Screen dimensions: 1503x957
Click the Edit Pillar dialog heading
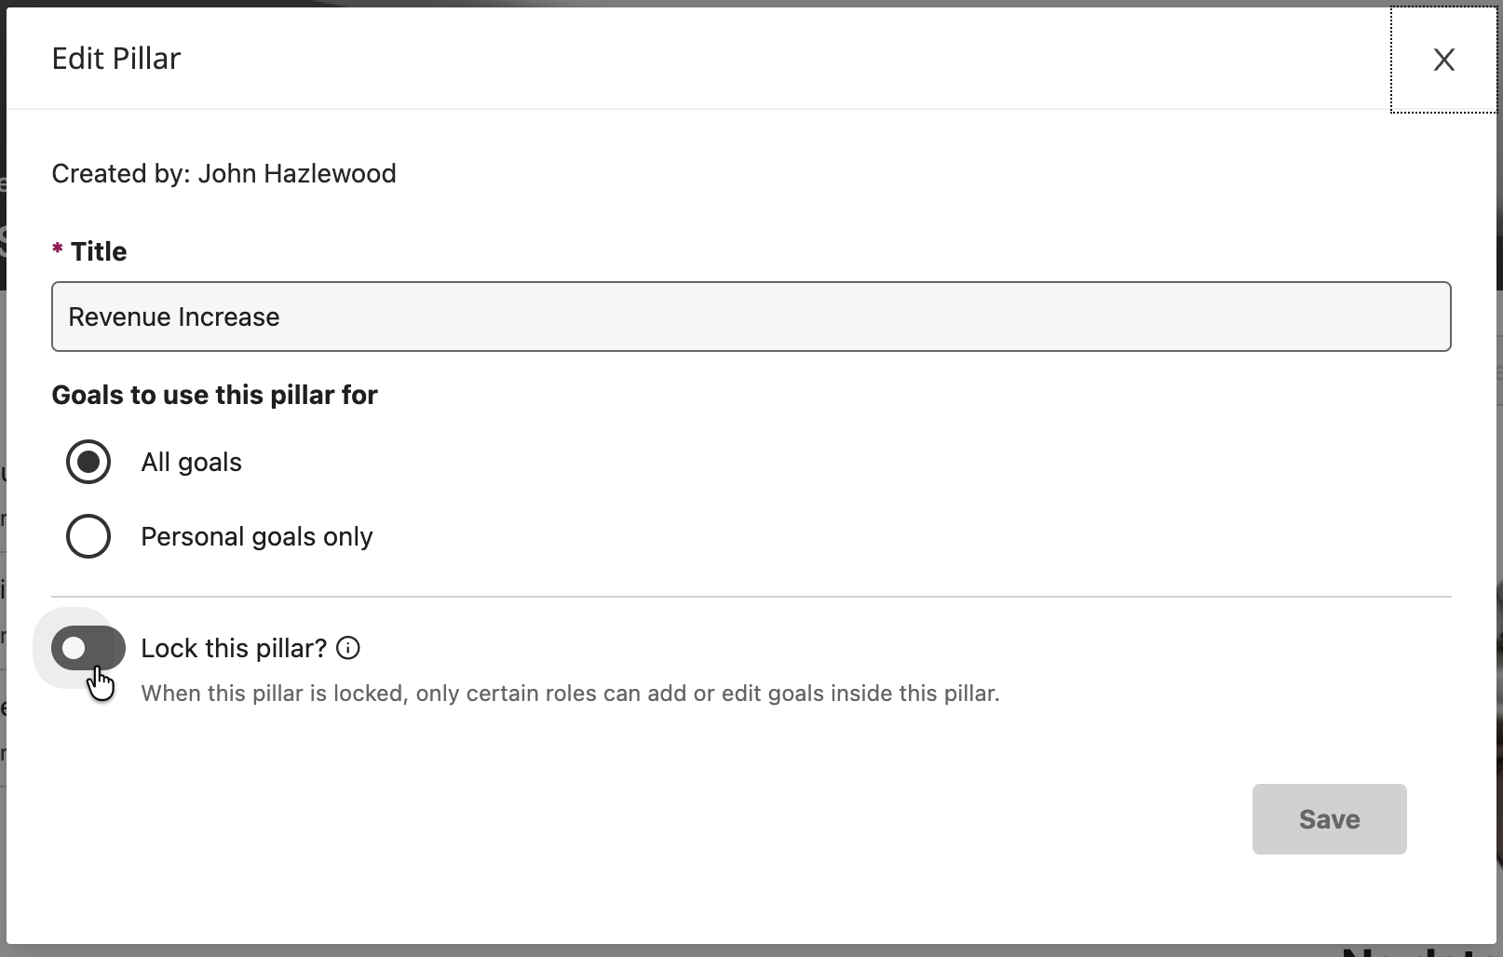tap(116, 59)
